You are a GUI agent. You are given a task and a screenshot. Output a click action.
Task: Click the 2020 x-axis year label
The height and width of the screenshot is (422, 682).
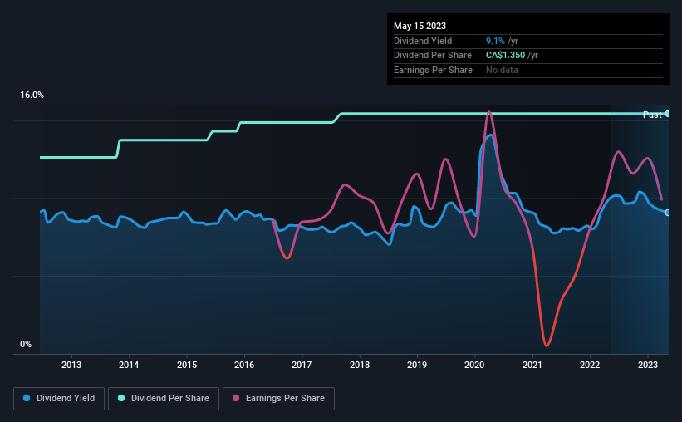(474, 365)
